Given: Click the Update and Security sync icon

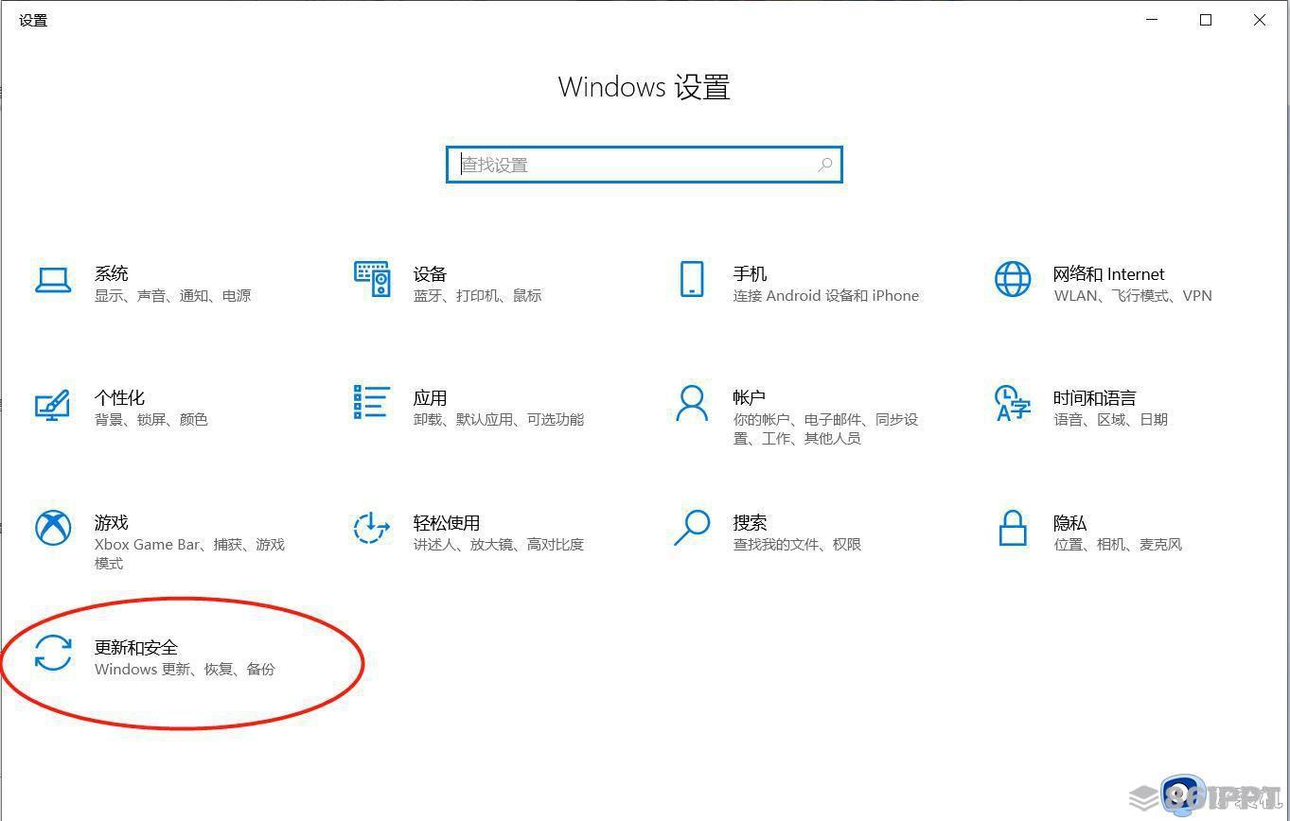Looking at the screenshot, I should click(53, 653).
